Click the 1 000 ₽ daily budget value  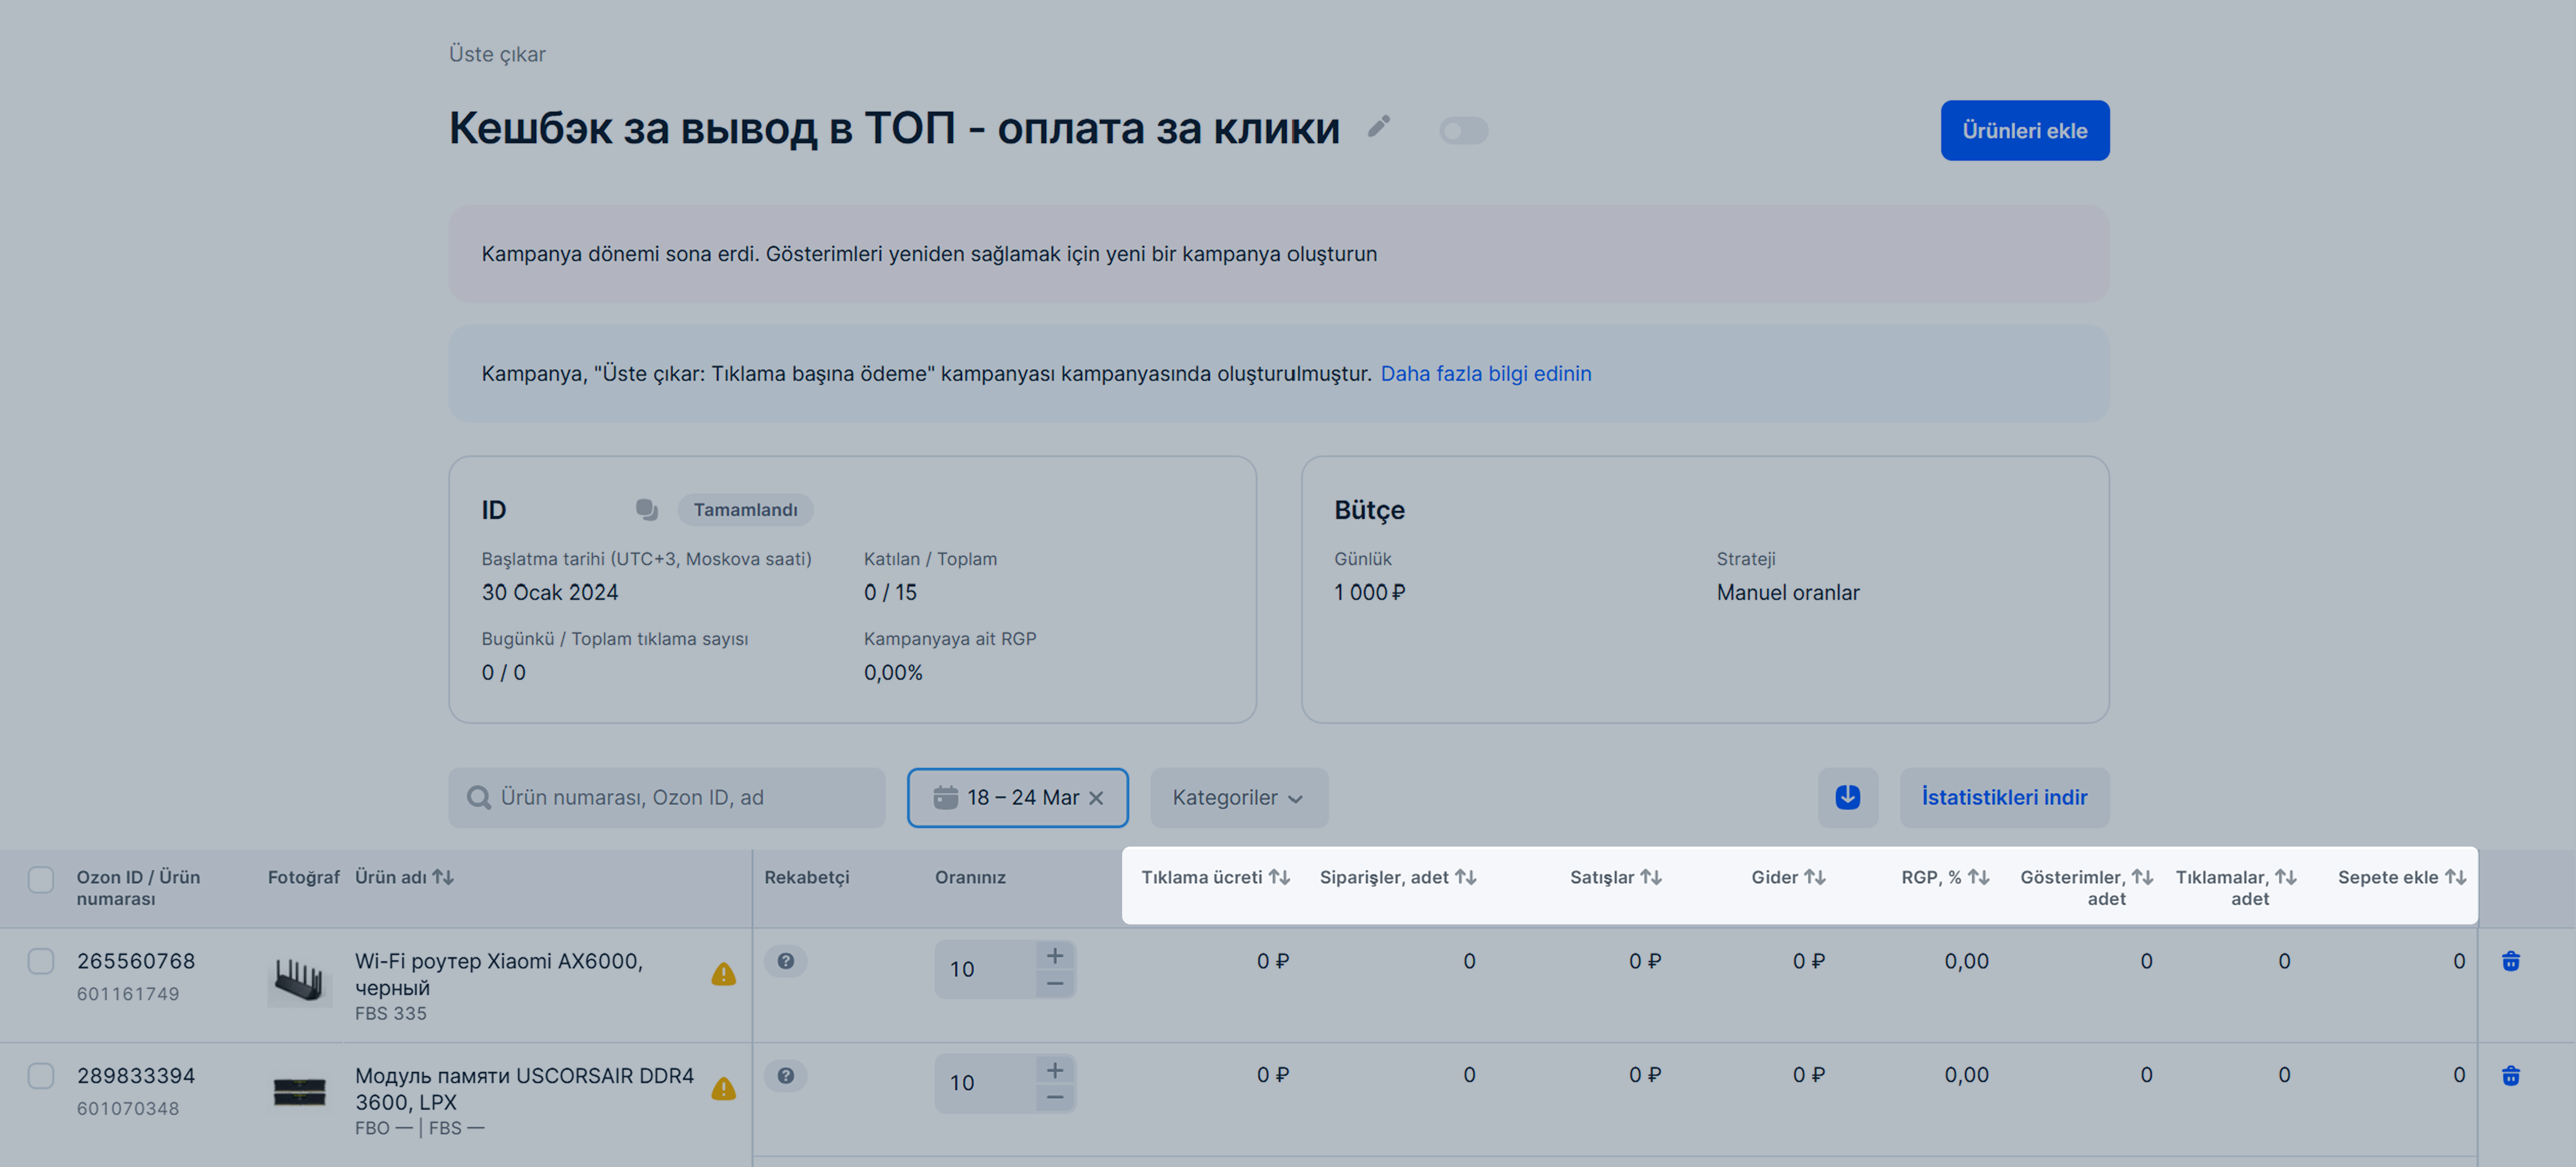(x=1369, y=592)
